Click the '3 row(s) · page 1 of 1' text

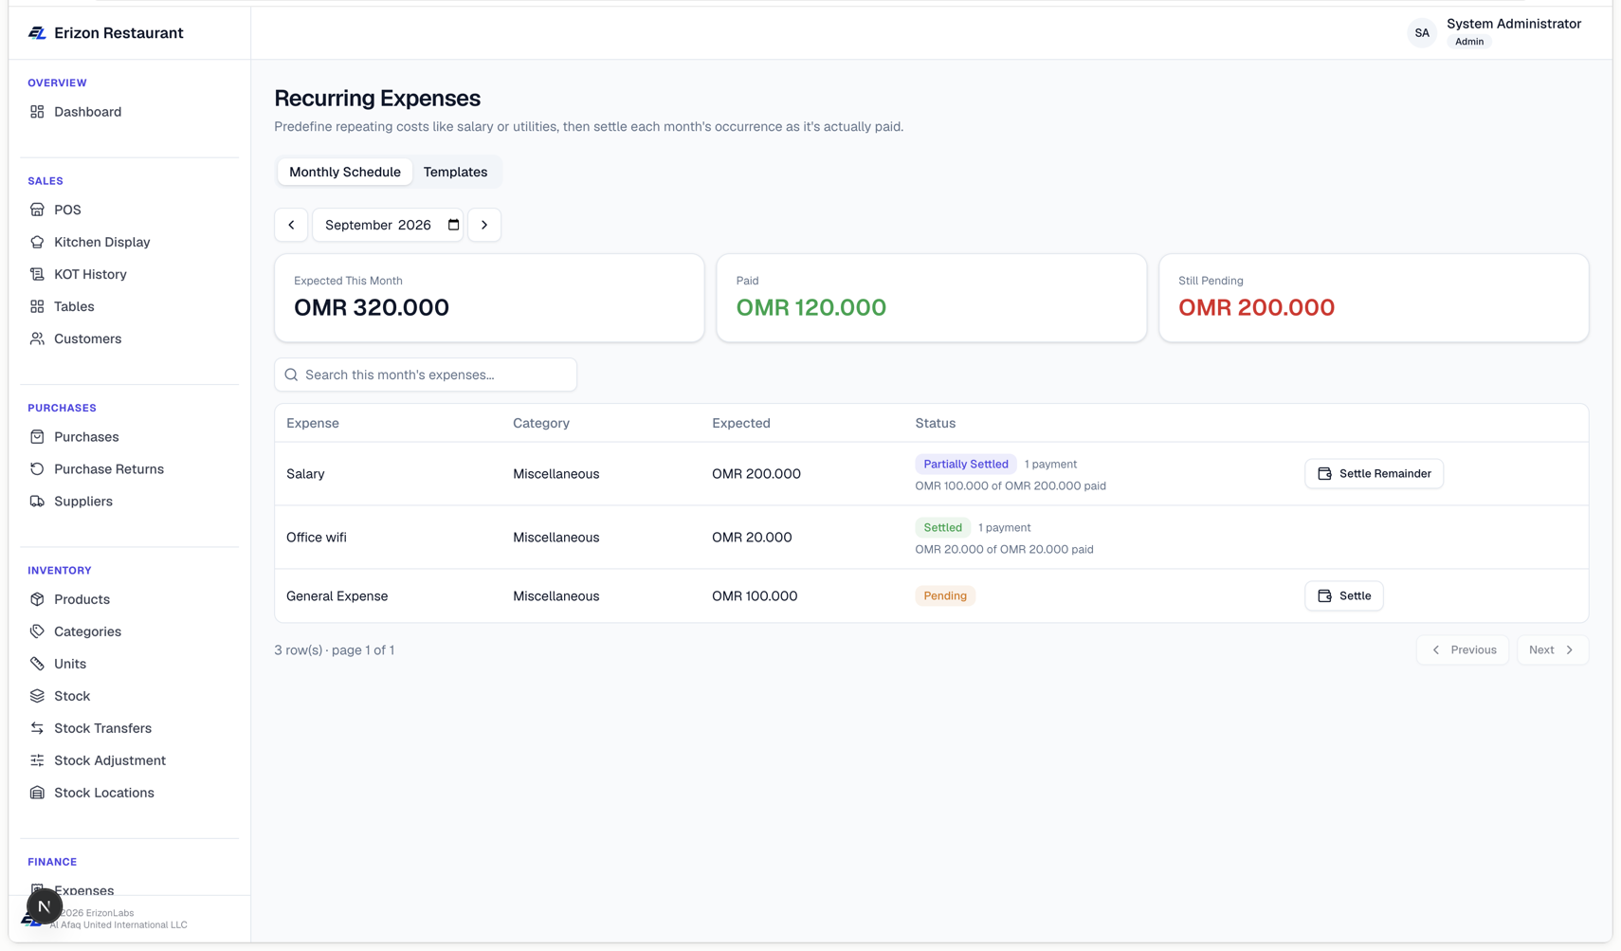pos(335,650)
